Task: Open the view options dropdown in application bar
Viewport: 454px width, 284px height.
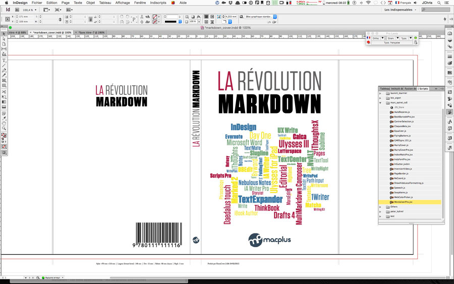Action: [x=46, y=10]
